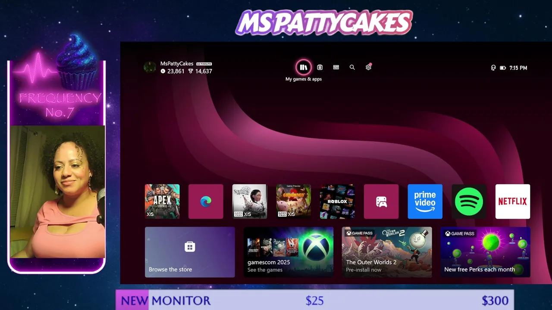Open Browse the store card
Image resolution: width=552 pixels, height=310 pixels.
point(190,252)
